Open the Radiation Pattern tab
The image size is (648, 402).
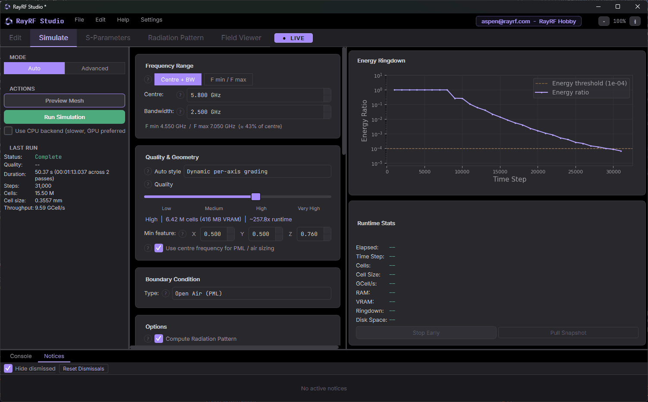pos(176,38)
